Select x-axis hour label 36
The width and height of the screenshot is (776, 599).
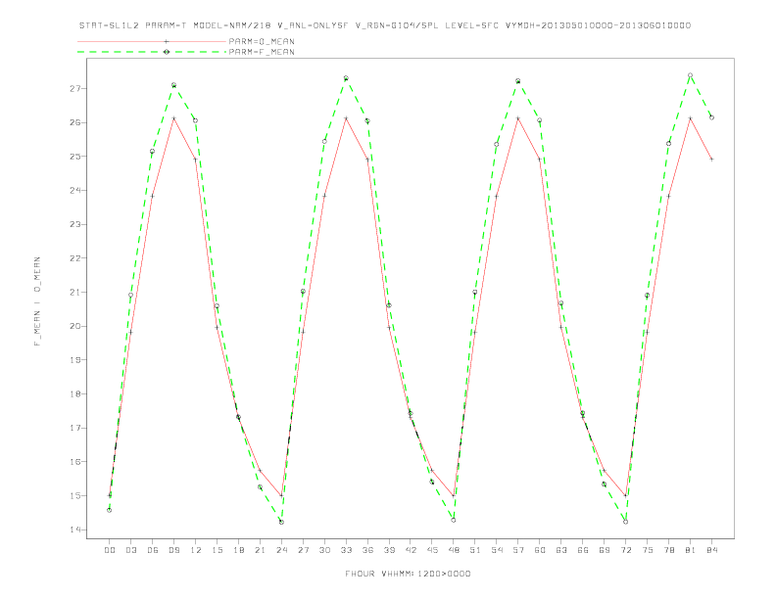point(367,550)
